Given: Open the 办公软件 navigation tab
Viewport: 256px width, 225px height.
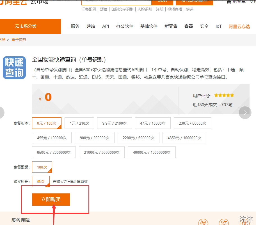Looking at the screenshot, I should pos(125,26).
